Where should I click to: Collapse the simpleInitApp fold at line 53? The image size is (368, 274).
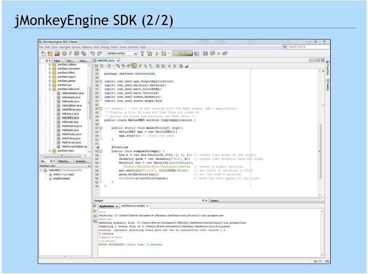101,151
